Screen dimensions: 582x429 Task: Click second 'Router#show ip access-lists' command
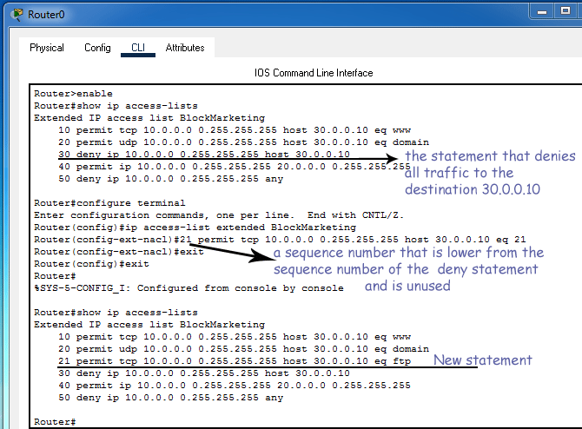(x=116, y=313)
